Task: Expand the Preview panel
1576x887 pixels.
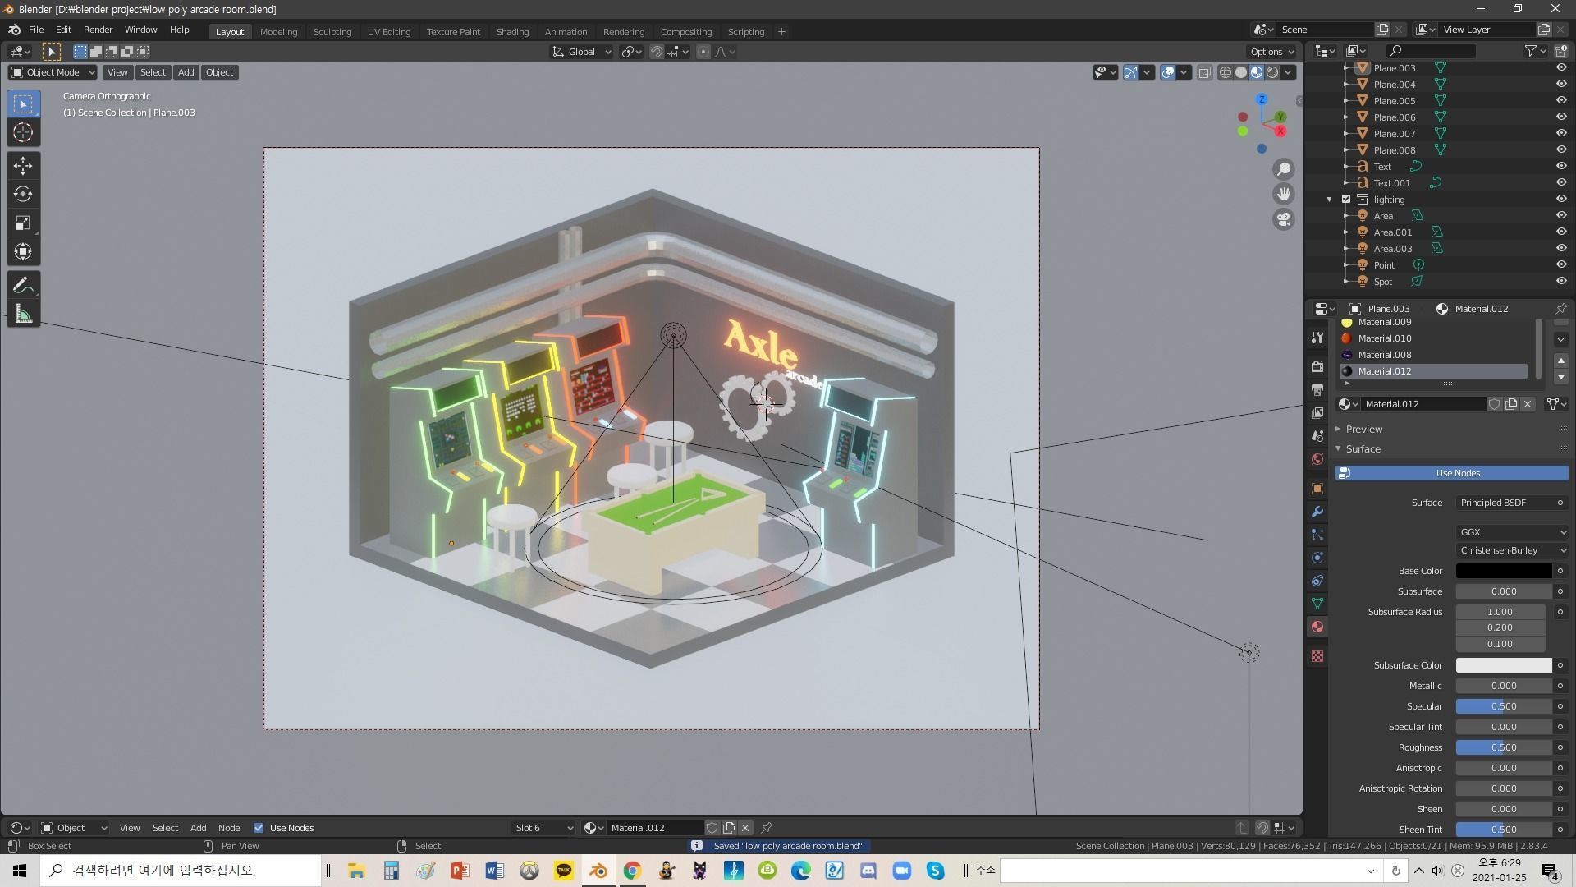Action: [1363, 430]
